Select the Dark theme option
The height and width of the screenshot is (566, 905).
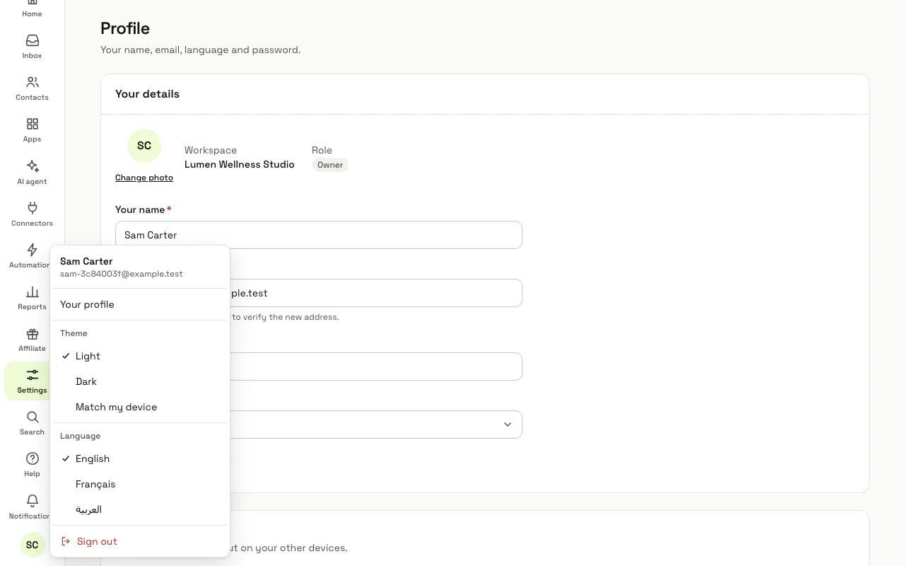(x=140, y=381)
